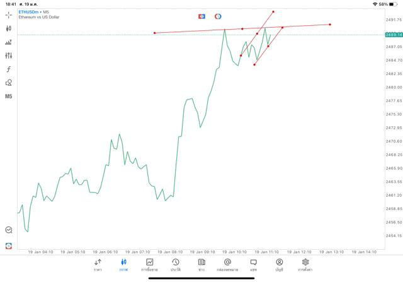403x282 pixels.
Task: Open the sliders chart settings icon
Action: [9, 56]
